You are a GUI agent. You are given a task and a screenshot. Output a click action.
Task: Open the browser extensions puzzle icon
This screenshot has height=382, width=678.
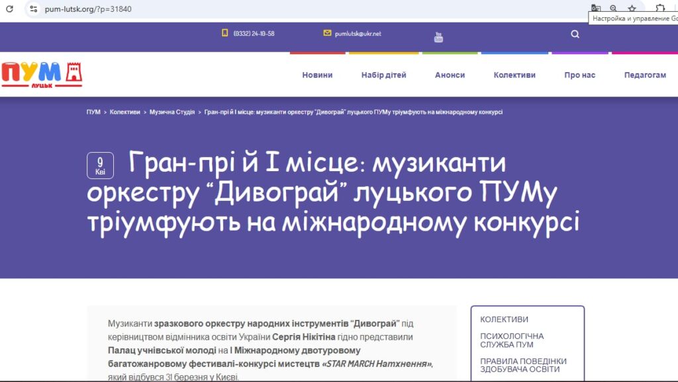tap(660, 9)
